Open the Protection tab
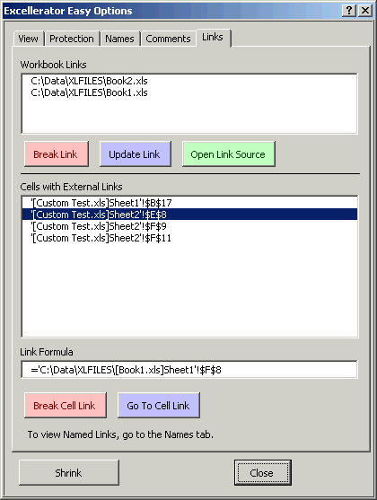 click(72, 39)
